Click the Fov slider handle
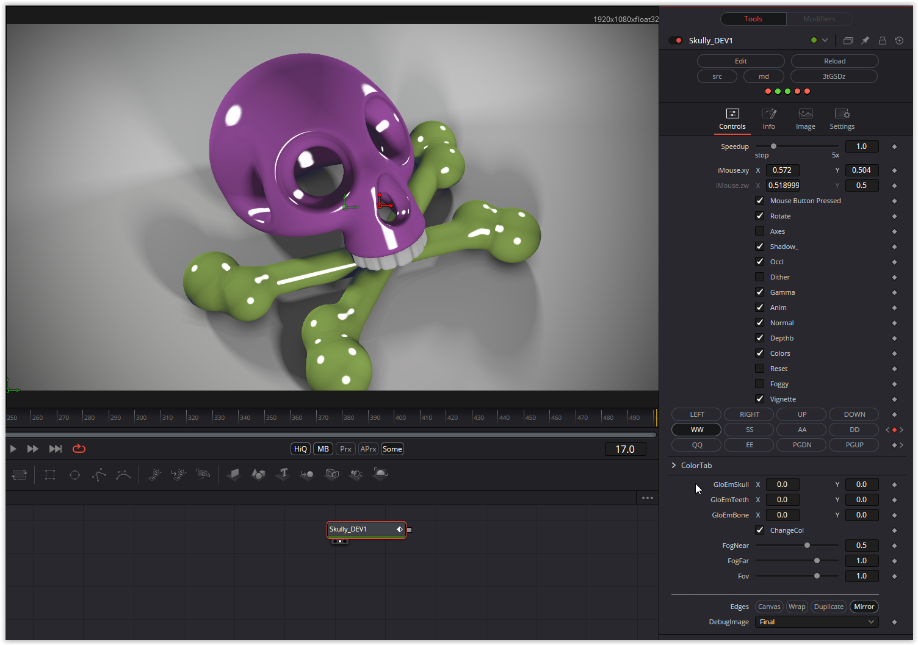The height and width of the screenshot is (645, 918). (x=817, y=576)
